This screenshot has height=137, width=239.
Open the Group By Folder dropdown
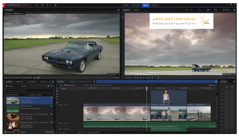coord(39,95)
